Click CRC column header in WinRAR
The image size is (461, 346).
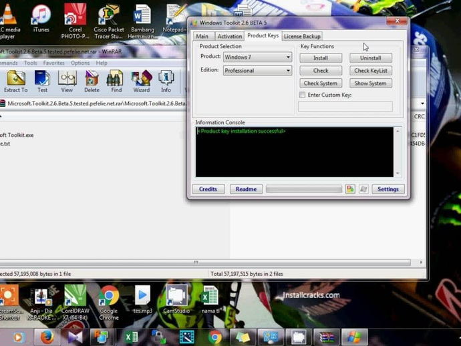point(420,117)
